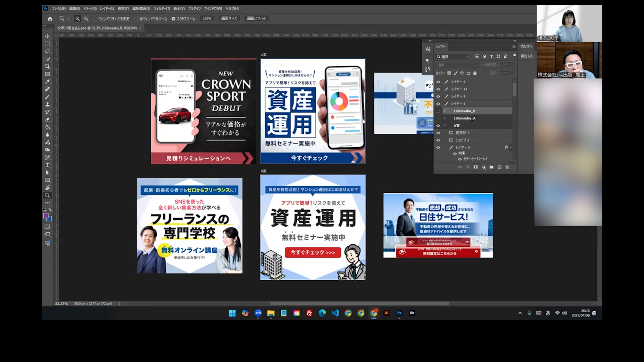Select the Move tool

[x=47, y=36]
